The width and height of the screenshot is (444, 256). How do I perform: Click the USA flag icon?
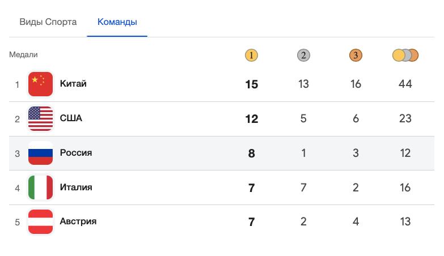(x=40, y=119)
